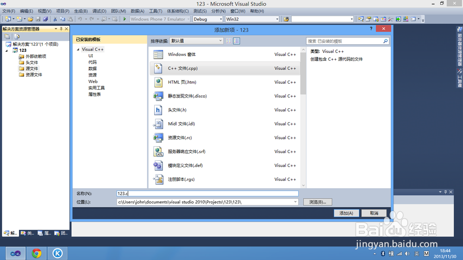The width and height of the screenshot is (463, 260).
Task: Click the New Project toolbar icon
Action: tap(8, 19)
